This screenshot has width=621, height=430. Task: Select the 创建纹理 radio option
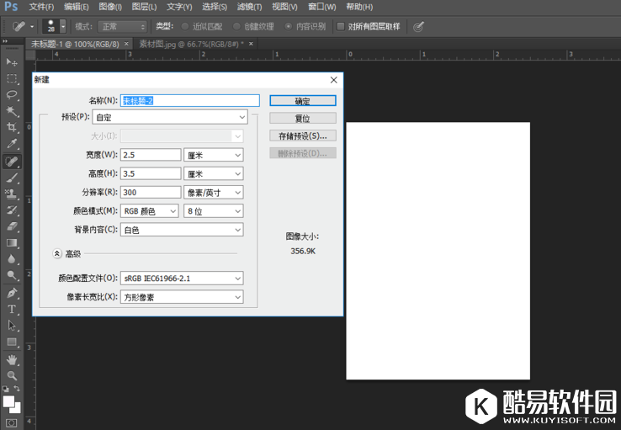(236, 26)
